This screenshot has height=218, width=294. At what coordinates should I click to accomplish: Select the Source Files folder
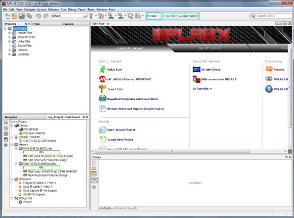pyautogui.click(x=24, y=45)
